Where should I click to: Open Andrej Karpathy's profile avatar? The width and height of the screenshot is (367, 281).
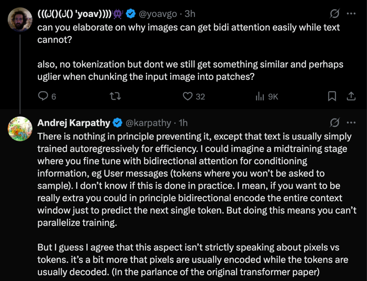pos(20,129)
